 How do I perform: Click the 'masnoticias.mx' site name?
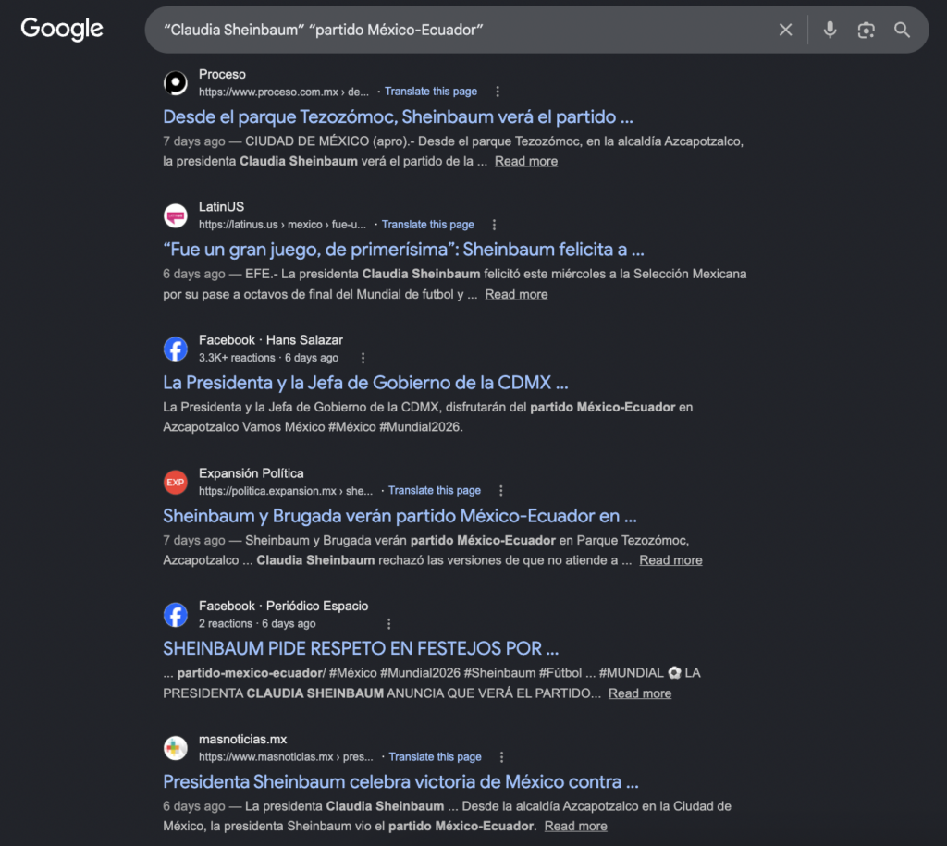pyautogui.click(x=243, y=739)
